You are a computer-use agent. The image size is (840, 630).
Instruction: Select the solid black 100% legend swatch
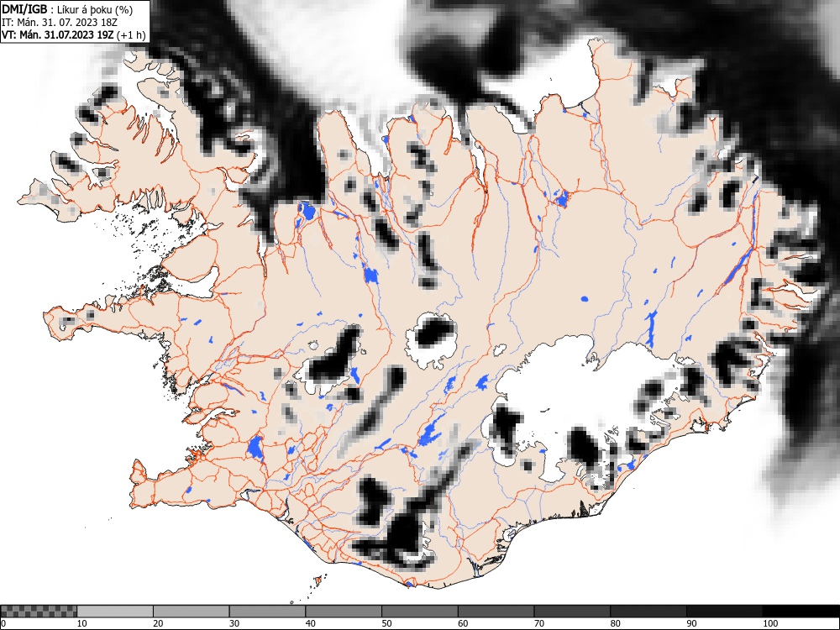pyautogui.click(x=801, y=612)
